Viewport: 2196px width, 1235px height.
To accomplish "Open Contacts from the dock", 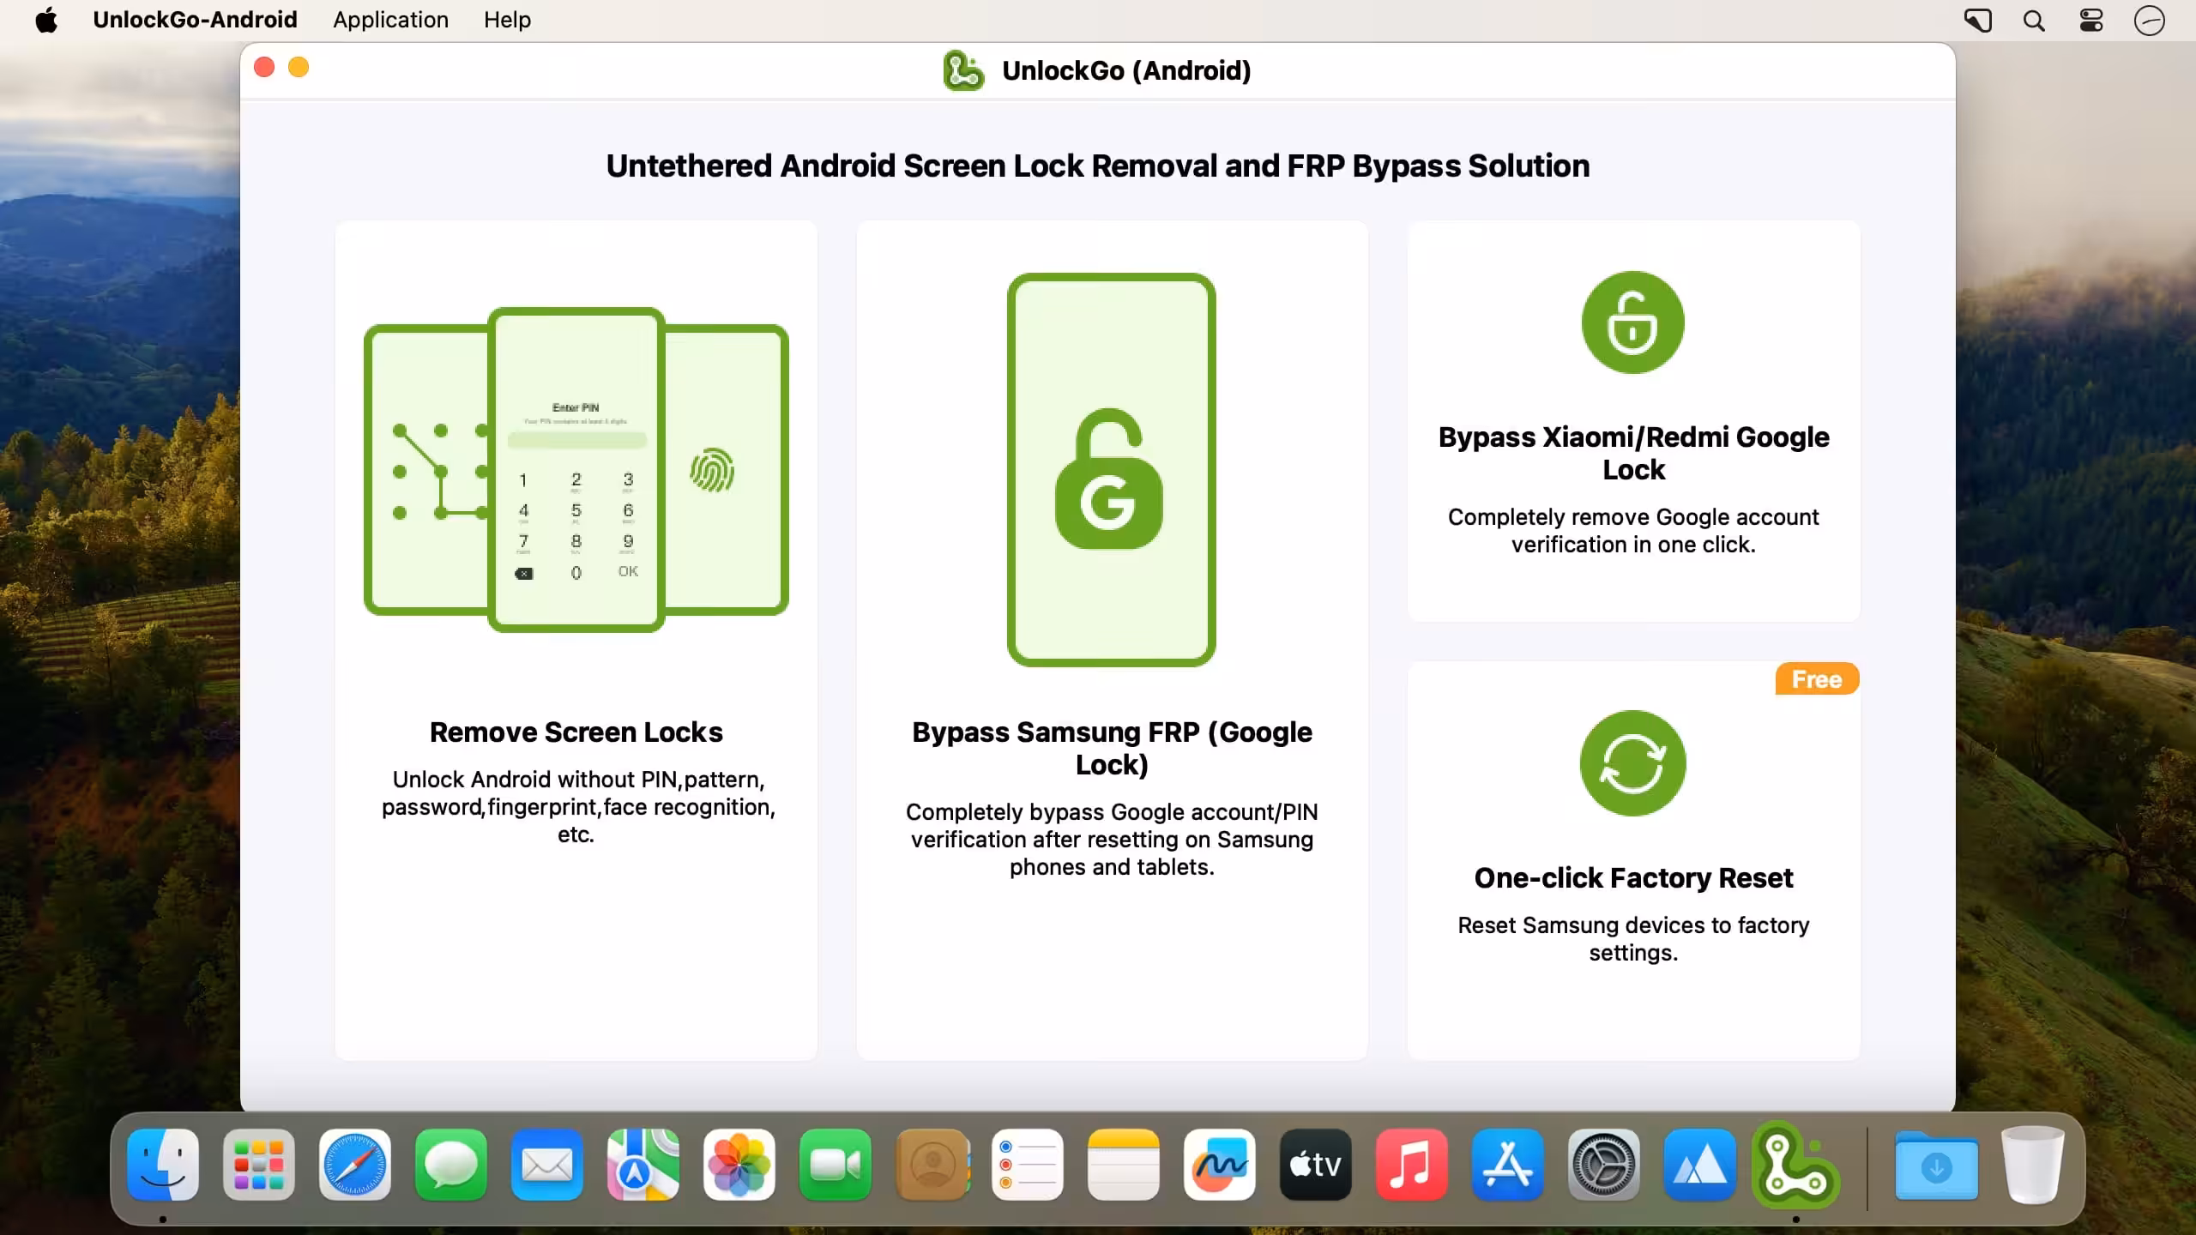I will [932, 1165].
